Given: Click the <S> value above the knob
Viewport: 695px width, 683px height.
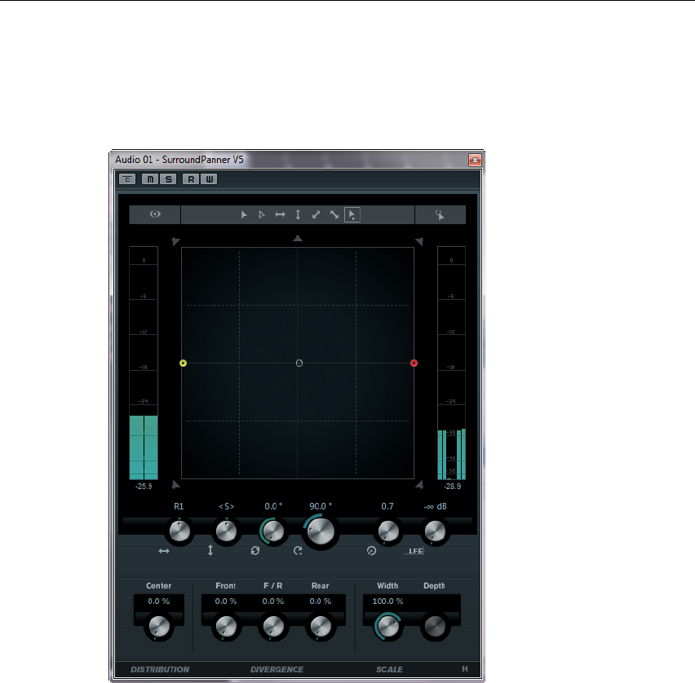Looking at the screenshot, I should click(x=226, y=506).
